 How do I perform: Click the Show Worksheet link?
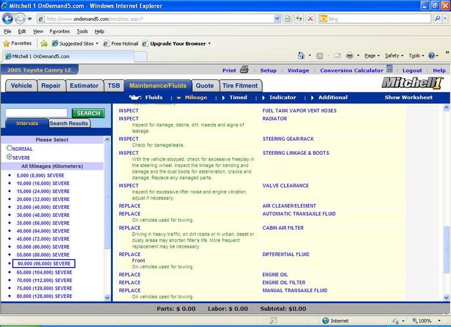(x=408, y=97)
